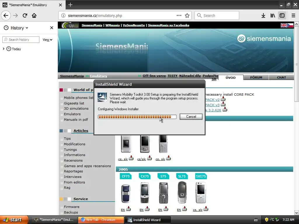The image size is (299, 224).
Task: Select the CX75 model label
Action: (145, 176)
